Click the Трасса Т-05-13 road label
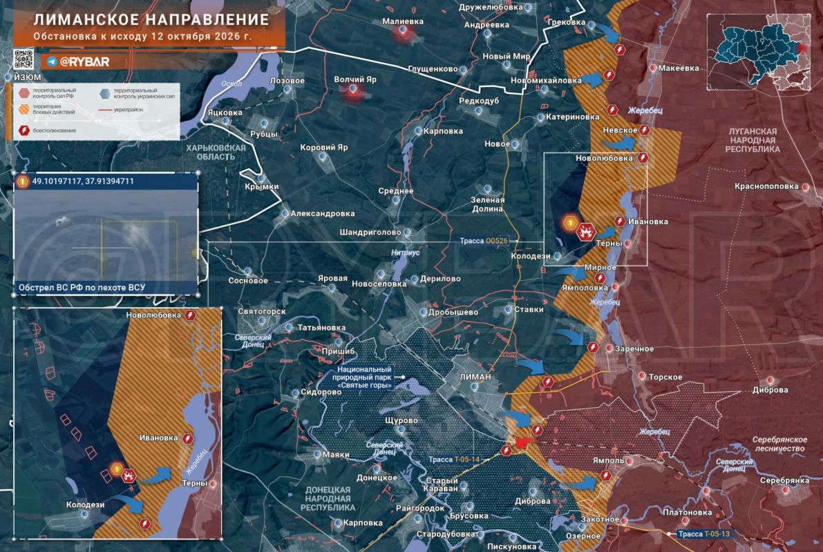The width and height of the screenshot is (823, 552). [703, 533]
